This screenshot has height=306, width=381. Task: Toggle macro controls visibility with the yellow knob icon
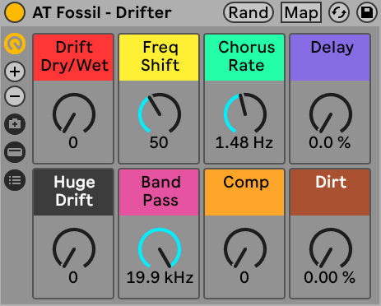click(x=15, y=44)
